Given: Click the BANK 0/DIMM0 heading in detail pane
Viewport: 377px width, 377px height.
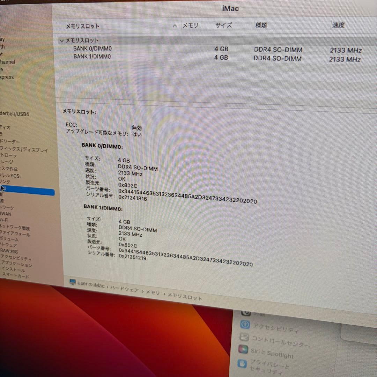Looking at the screenshot, I should (102, 146).
